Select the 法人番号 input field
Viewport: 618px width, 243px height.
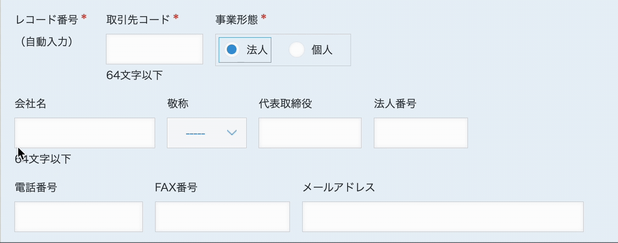[420, 133]
